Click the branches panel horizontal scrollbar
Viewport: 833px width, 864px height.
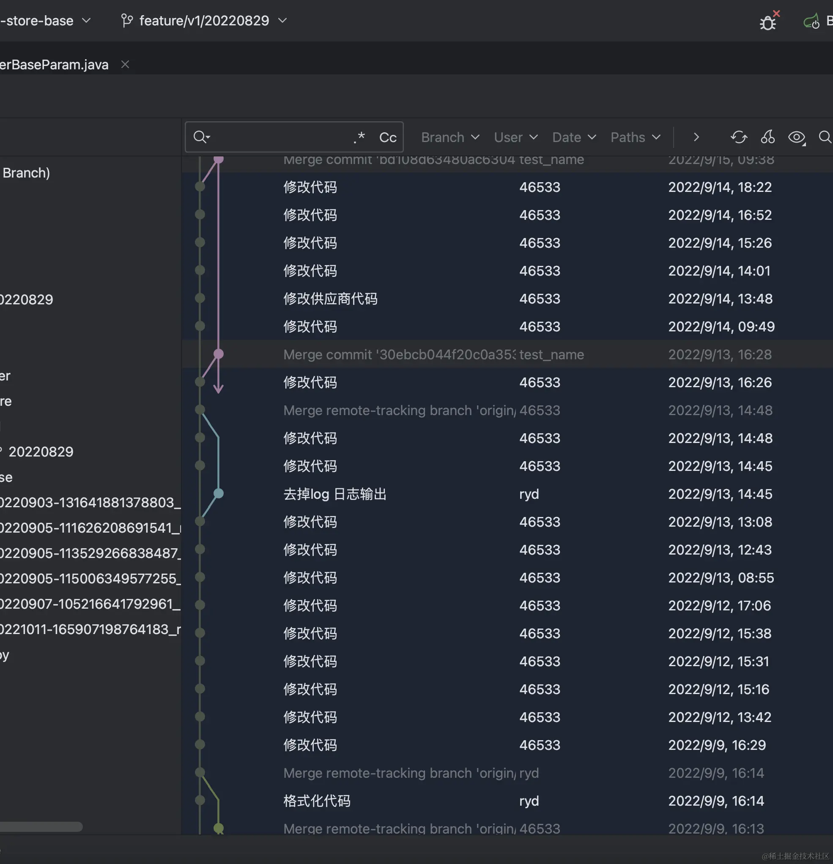41,826
